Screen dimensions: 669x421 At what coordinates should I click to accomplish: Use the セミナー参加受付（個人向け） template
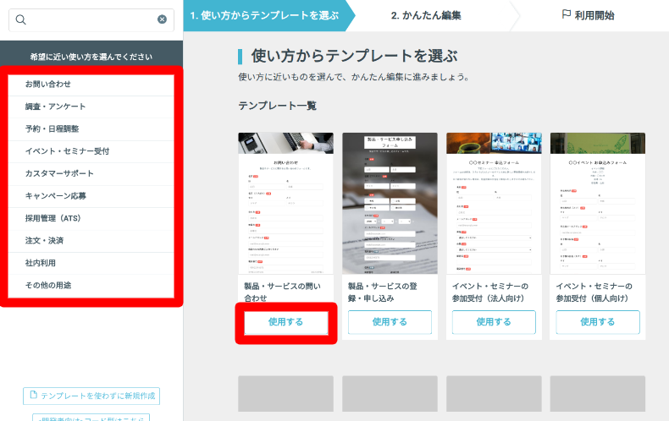[x=597, y=322]
